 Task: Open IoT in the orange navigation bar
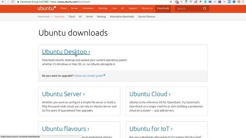pos(123,8)
